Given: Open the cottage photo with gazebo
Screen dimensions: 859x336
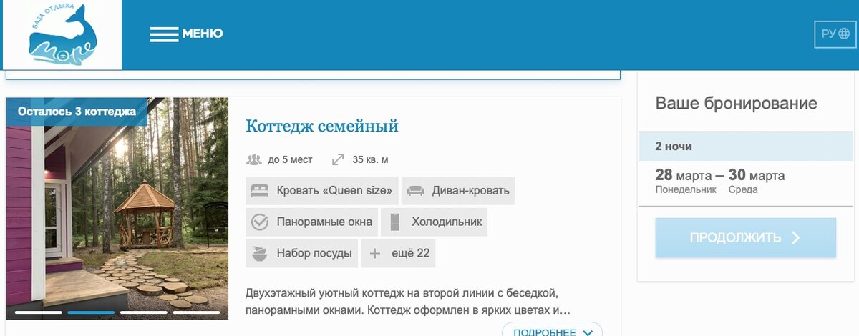Looking at the screenshot, I should click(x=117, y=208).
